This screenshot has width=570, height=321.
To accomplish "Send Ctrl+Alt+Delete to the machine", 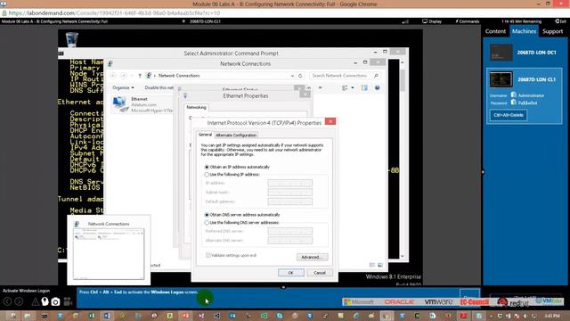I will point(508,115).
